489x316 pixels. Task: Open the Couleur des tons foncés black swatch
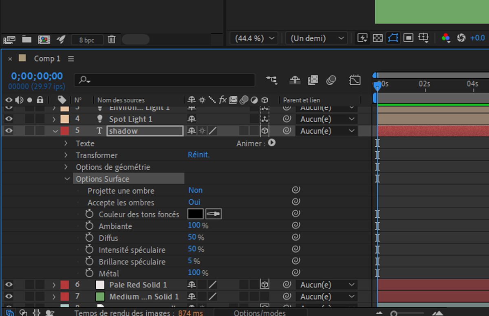coord(196,214)
